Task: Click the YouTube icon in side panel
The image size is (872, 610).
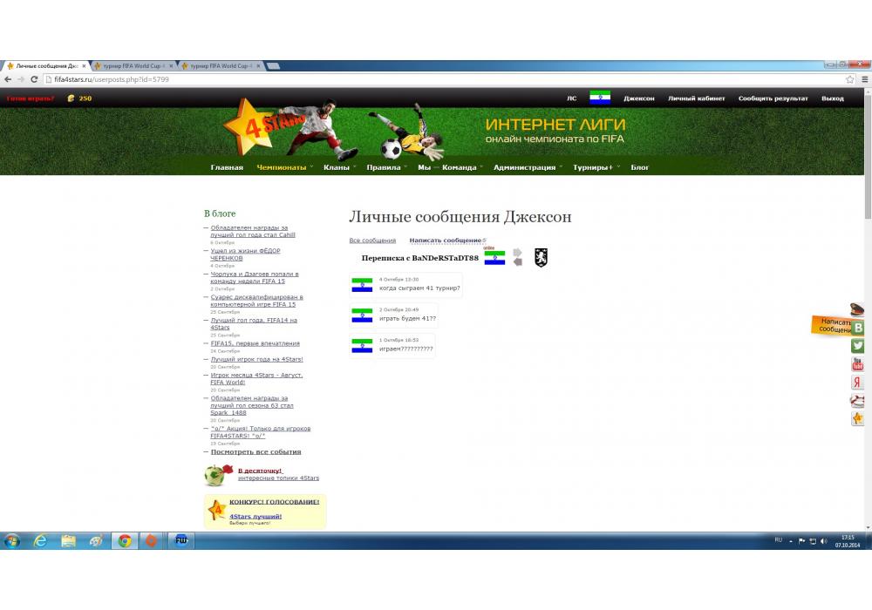Action: click(858, 364)
